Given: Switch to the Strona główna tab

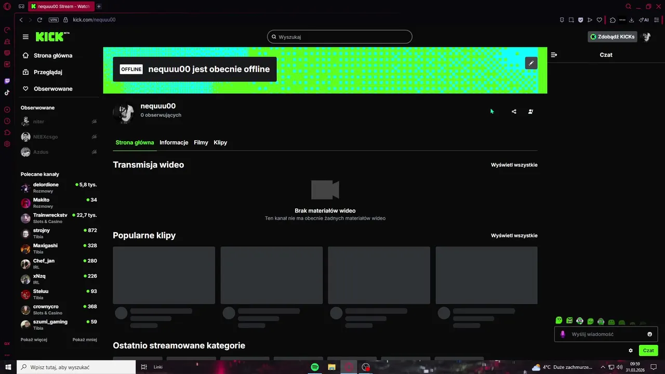Looking at the screenshot, I should click(135, 142).
